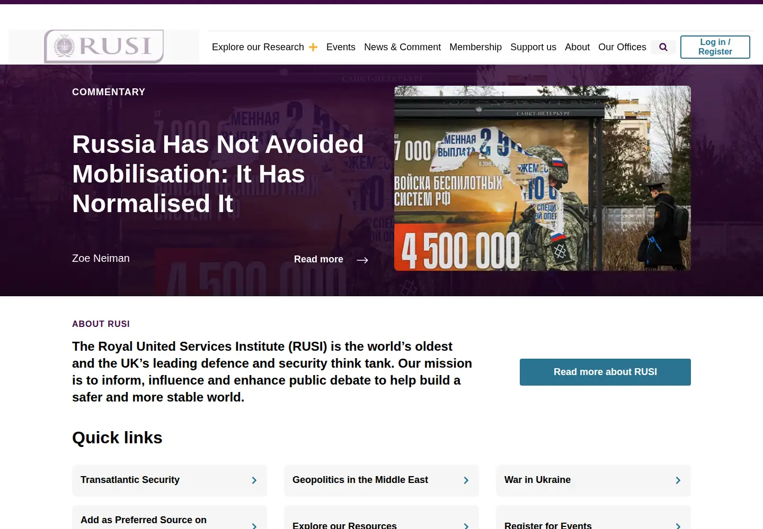This screenshot has width=763, height=529.
Task: Click Log in / Register button
Action: tap(715, 47)
